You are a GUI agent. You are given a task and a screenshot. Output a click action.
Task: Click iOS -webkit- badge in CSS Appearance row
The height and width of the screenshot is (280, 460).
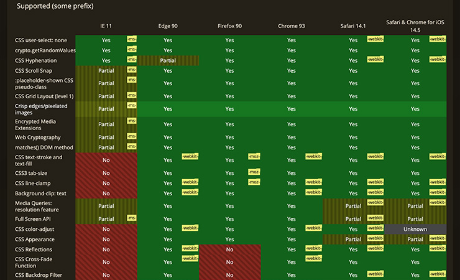[x=438, y=238]
